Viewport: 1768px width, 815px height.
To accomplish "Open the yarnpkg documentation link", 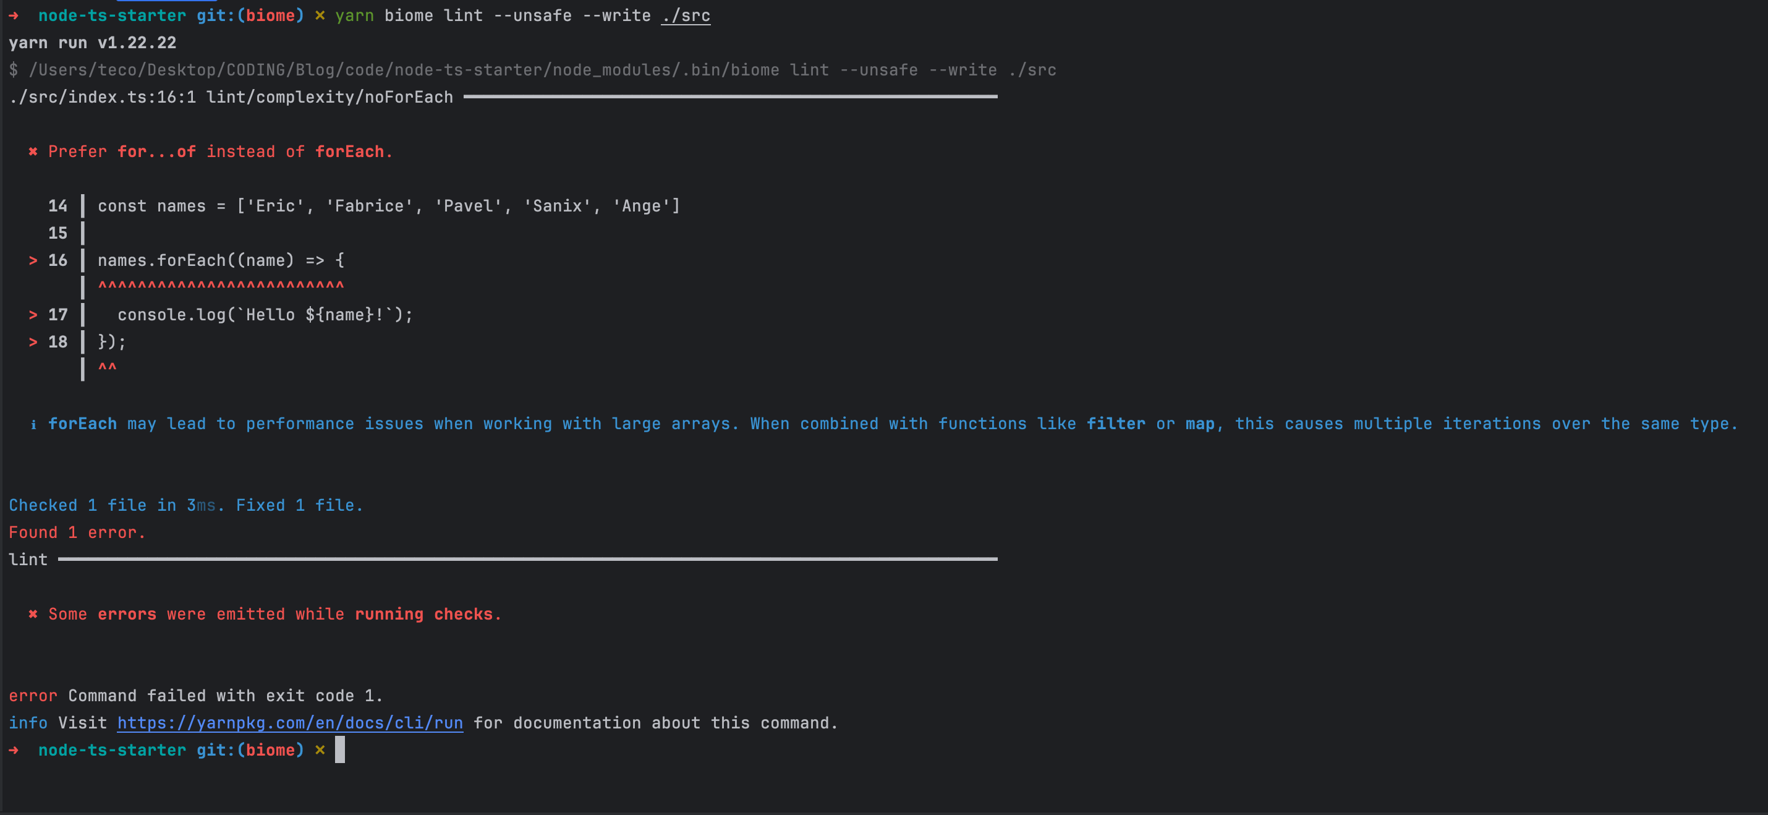I will (x=289, y=723).
